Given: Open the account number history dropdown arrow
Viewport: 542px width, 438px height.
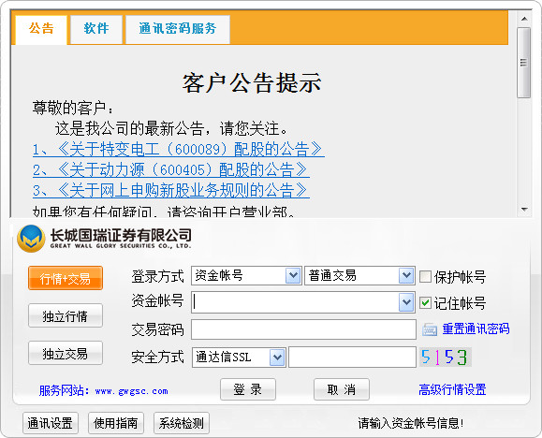Looking at the screenshot, I should coord(406,302).
